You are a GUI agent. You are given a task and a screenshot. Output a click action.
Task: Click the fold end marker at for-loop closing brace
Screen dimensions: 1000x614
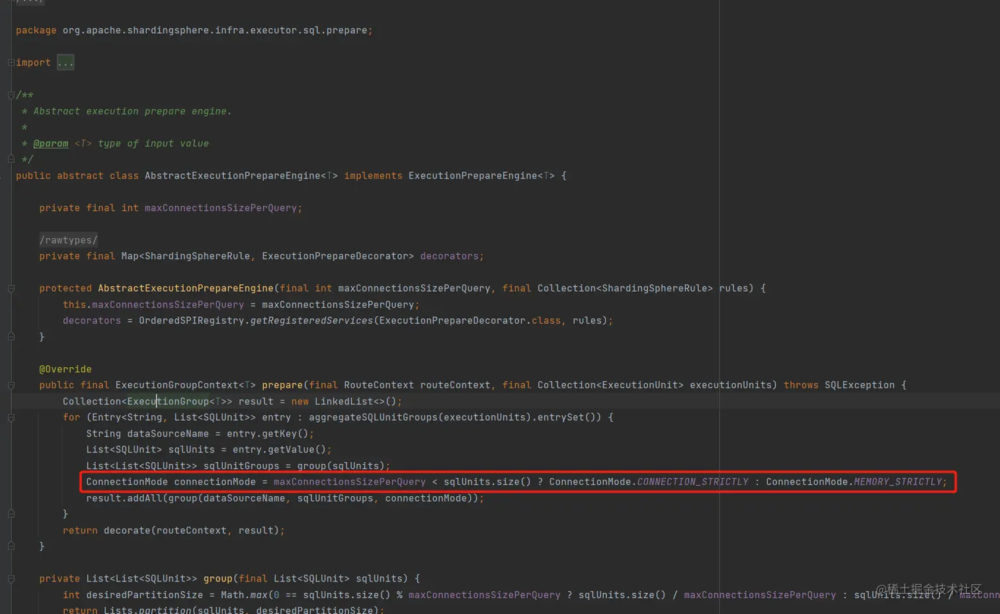pyautogui.click(x=11, y=514)
